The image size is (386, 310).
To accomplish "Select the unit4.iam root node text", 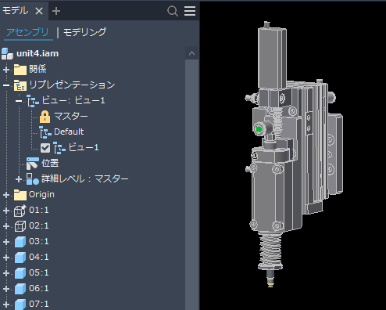I will click(x=38, y=53).
